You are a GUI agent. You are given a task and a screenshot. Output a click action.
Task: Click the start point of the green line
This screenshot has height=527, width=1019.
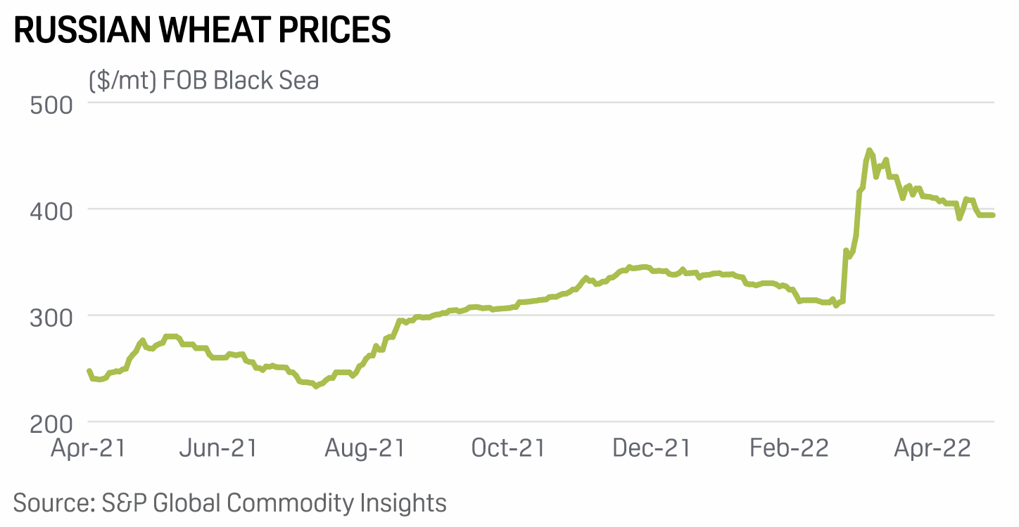coord(89,370)
